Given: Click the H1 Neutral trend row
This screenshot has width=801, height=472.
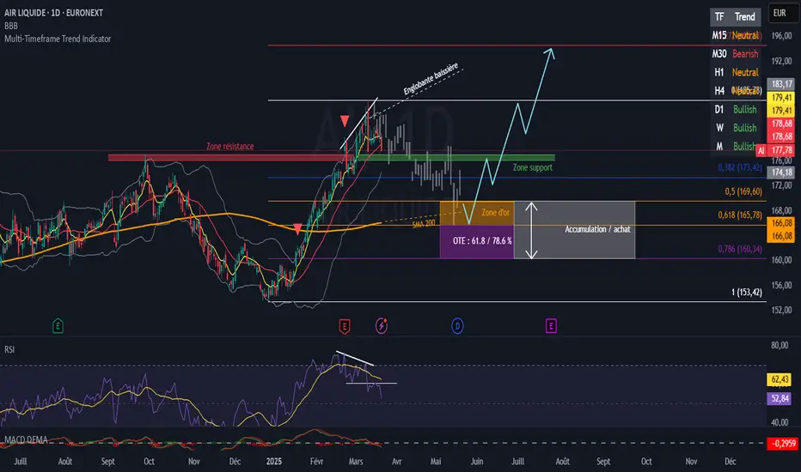Looking at the screenshot, I should (x=735, y=72).
